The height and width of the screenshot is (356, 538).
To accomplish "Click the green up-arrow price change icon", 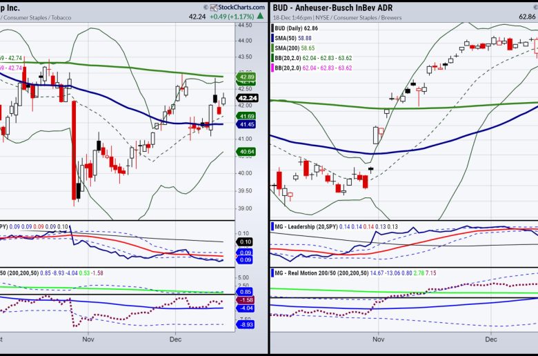I will click(261, 16).
